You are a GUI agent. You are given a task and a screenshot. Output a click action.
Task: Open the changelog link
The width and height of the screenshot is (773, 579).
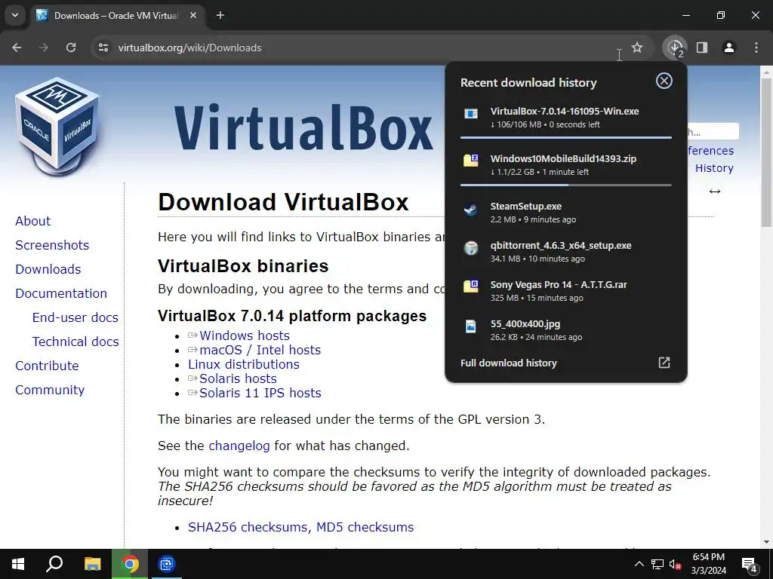click(x=239, y=446)
